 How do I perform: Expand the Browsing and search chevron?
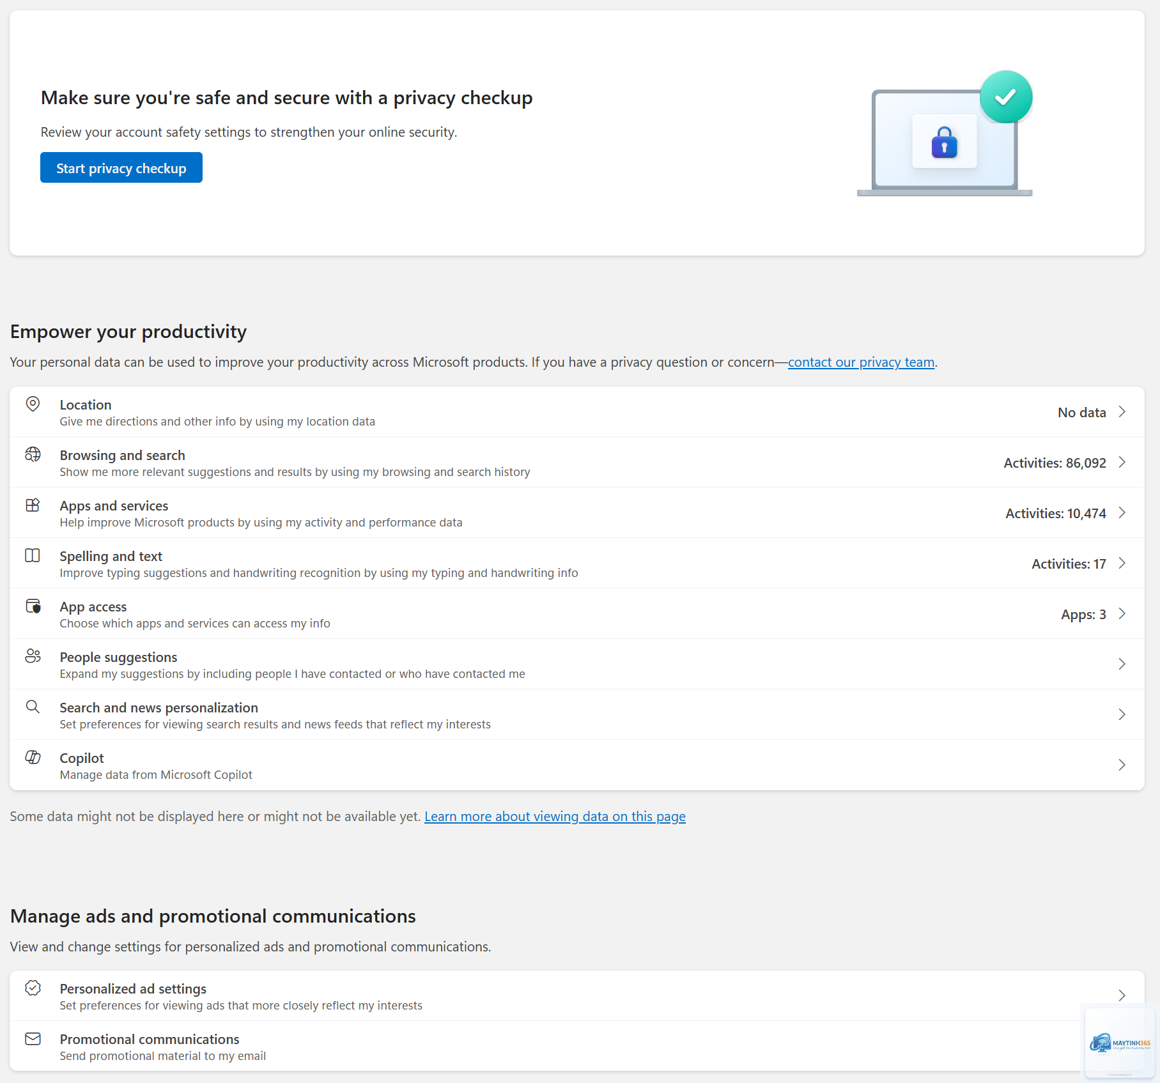(x=1122, y=462)
